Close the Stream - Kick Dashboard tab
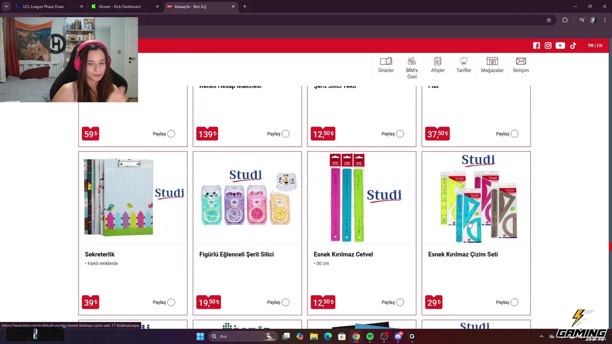This screenshot has height=344, width=612. click(157, 7)
